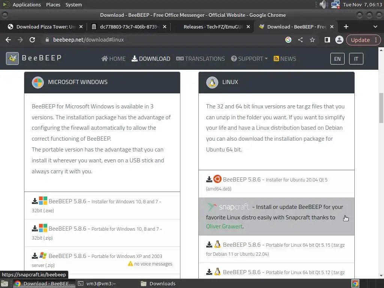Switch site language to EN
The width and height of the screenshot is (384, 288).
click(x=337, y=59)
